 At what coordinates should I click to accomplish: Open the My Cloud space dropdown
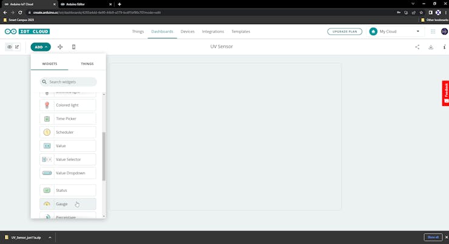395,31
